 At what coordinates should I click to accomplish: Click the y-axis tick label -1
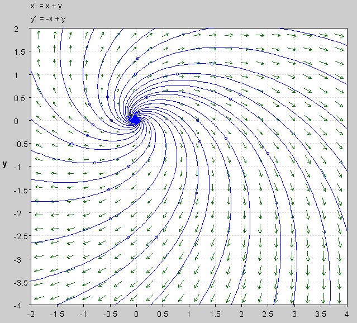click(x=17, y=167)
